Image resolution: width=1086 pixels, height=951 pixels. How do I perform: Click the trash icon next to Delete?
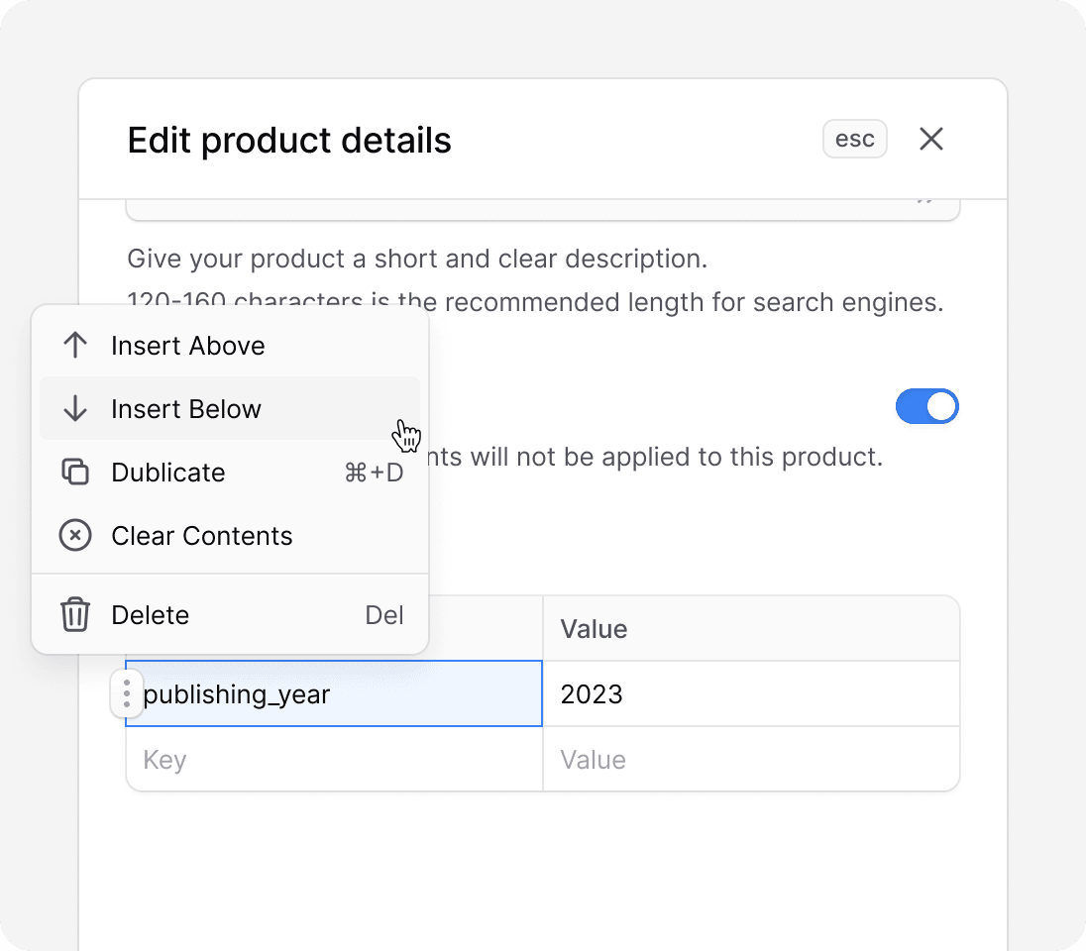click(75, 614)
